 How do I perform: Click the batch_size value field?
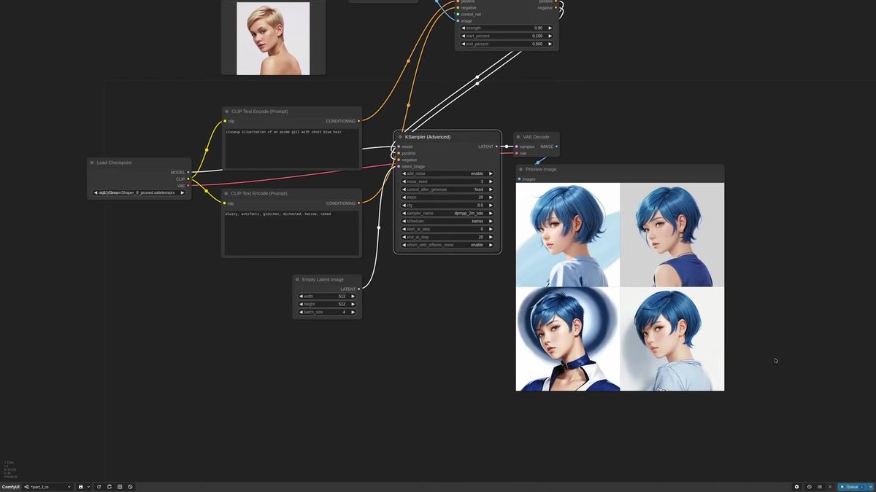pyautogui.click(x=327, y=312)
